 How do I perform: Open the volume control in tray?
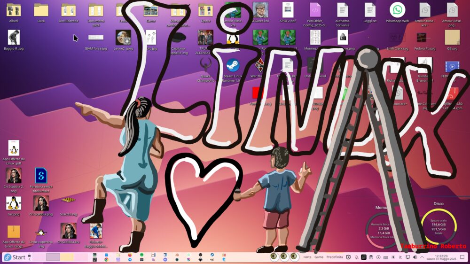coord(415,257)
